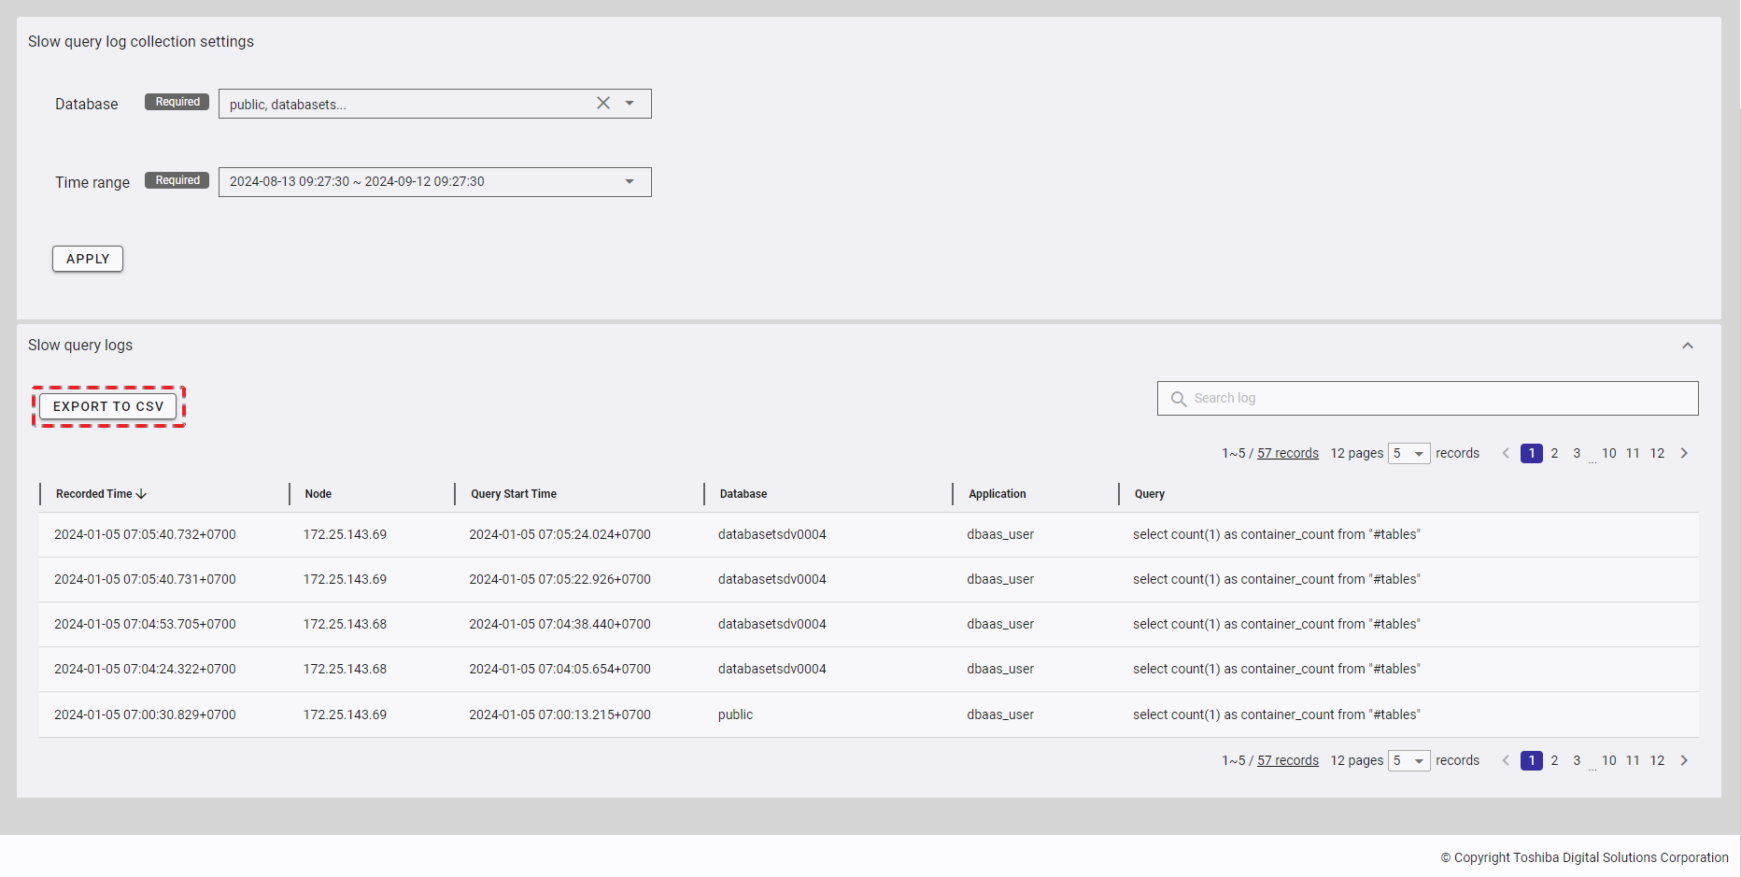Go to previous page using top left arrow
The height and width of the screenshot is (877, 1741).
[x=1506, y=454]
